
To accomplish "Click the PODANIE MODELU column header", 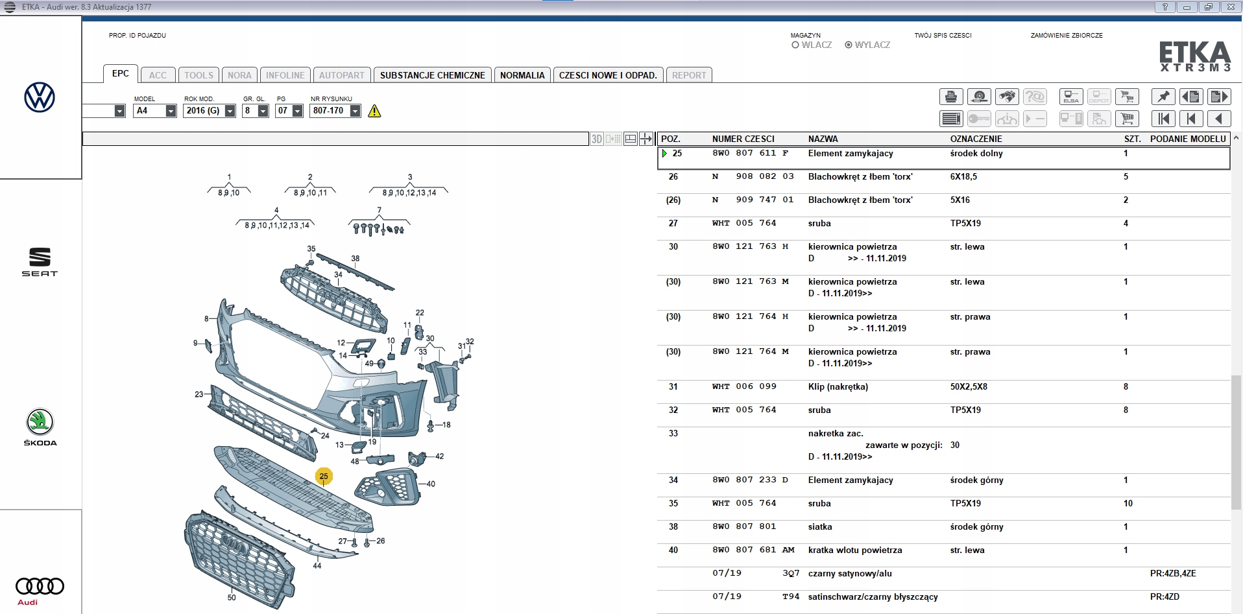I will [x=1188, y=139].
